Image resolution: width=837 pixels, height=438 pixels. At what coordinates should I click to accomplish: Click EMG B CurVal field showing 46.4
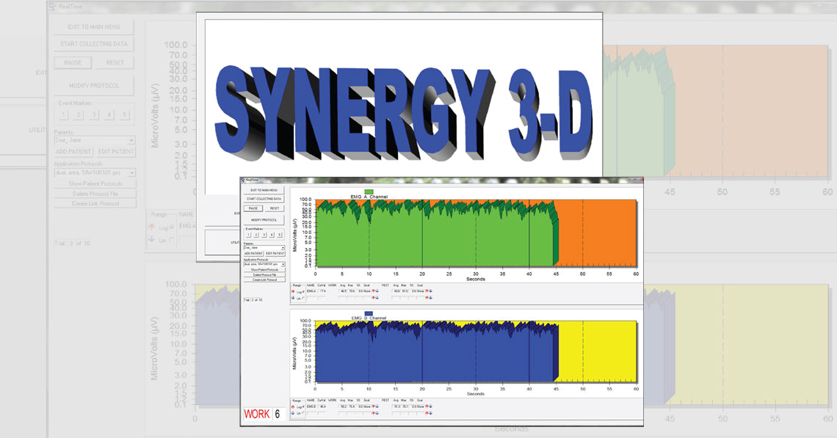coord(322,406)
